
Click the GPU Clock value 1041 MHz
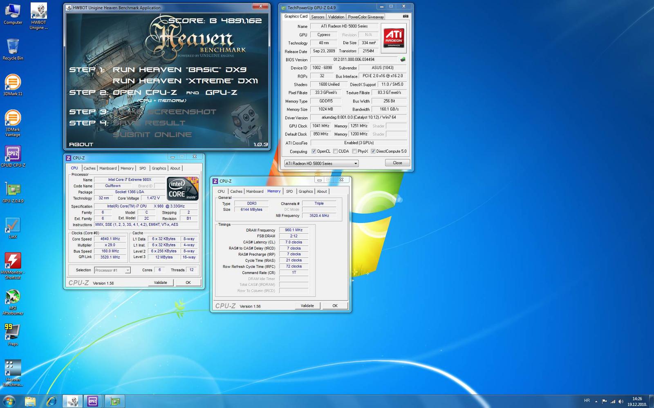(320, 126)
